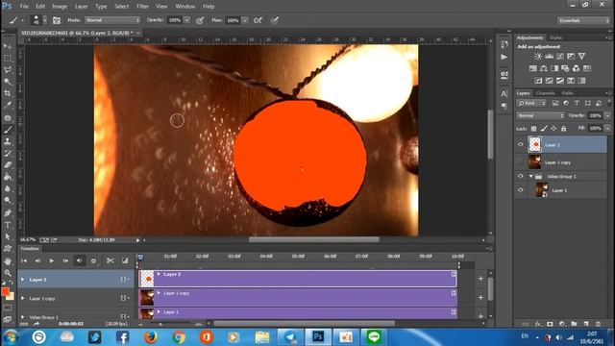The image size is (615, 346).
Task: Add a Color Balance adjustment
Action: pyautogui.click(x=544, y=68)
